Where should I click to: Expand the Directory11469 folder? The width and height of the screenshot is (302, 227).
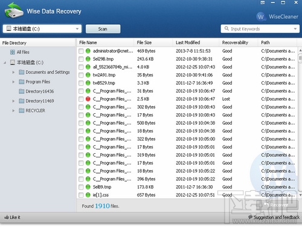13,101
